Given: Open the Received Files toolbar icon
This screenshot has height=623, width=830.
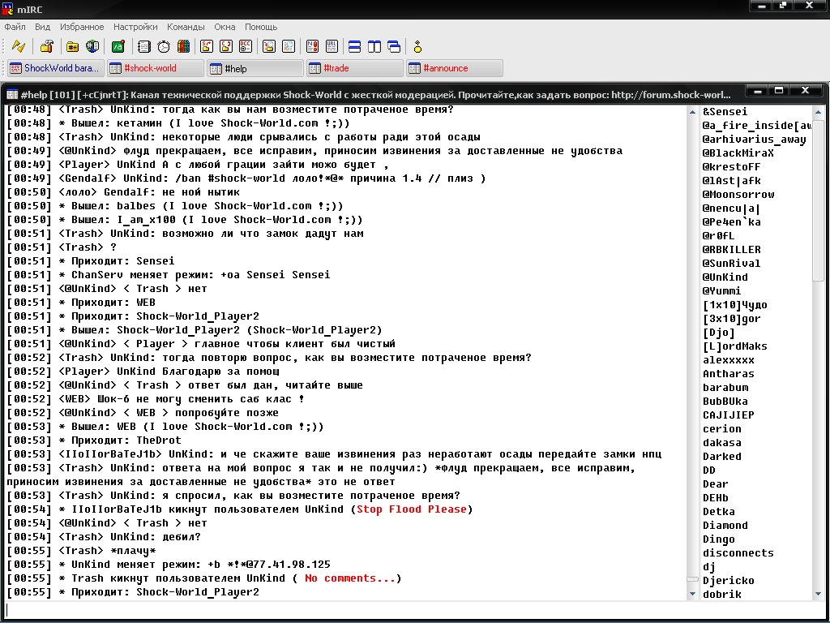Looking at the screenshot, I should [x=269, y=46].
